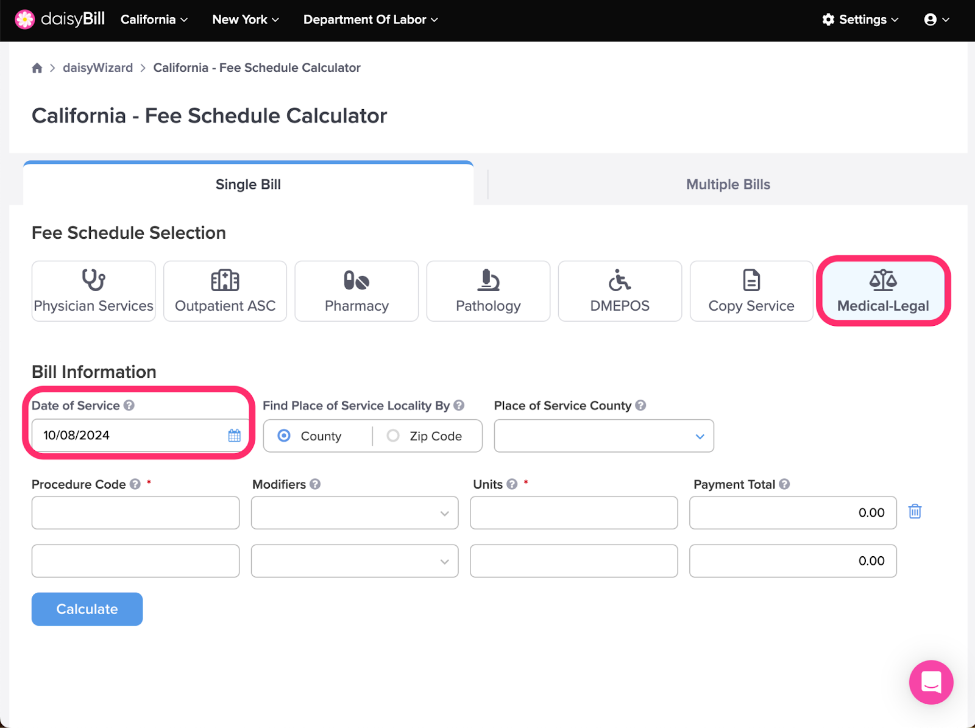The height and width of the screenshot is (728, 975).
Task: Open Place of Service County dropdown
Action: pyautogui.click(x=604, y=436)
